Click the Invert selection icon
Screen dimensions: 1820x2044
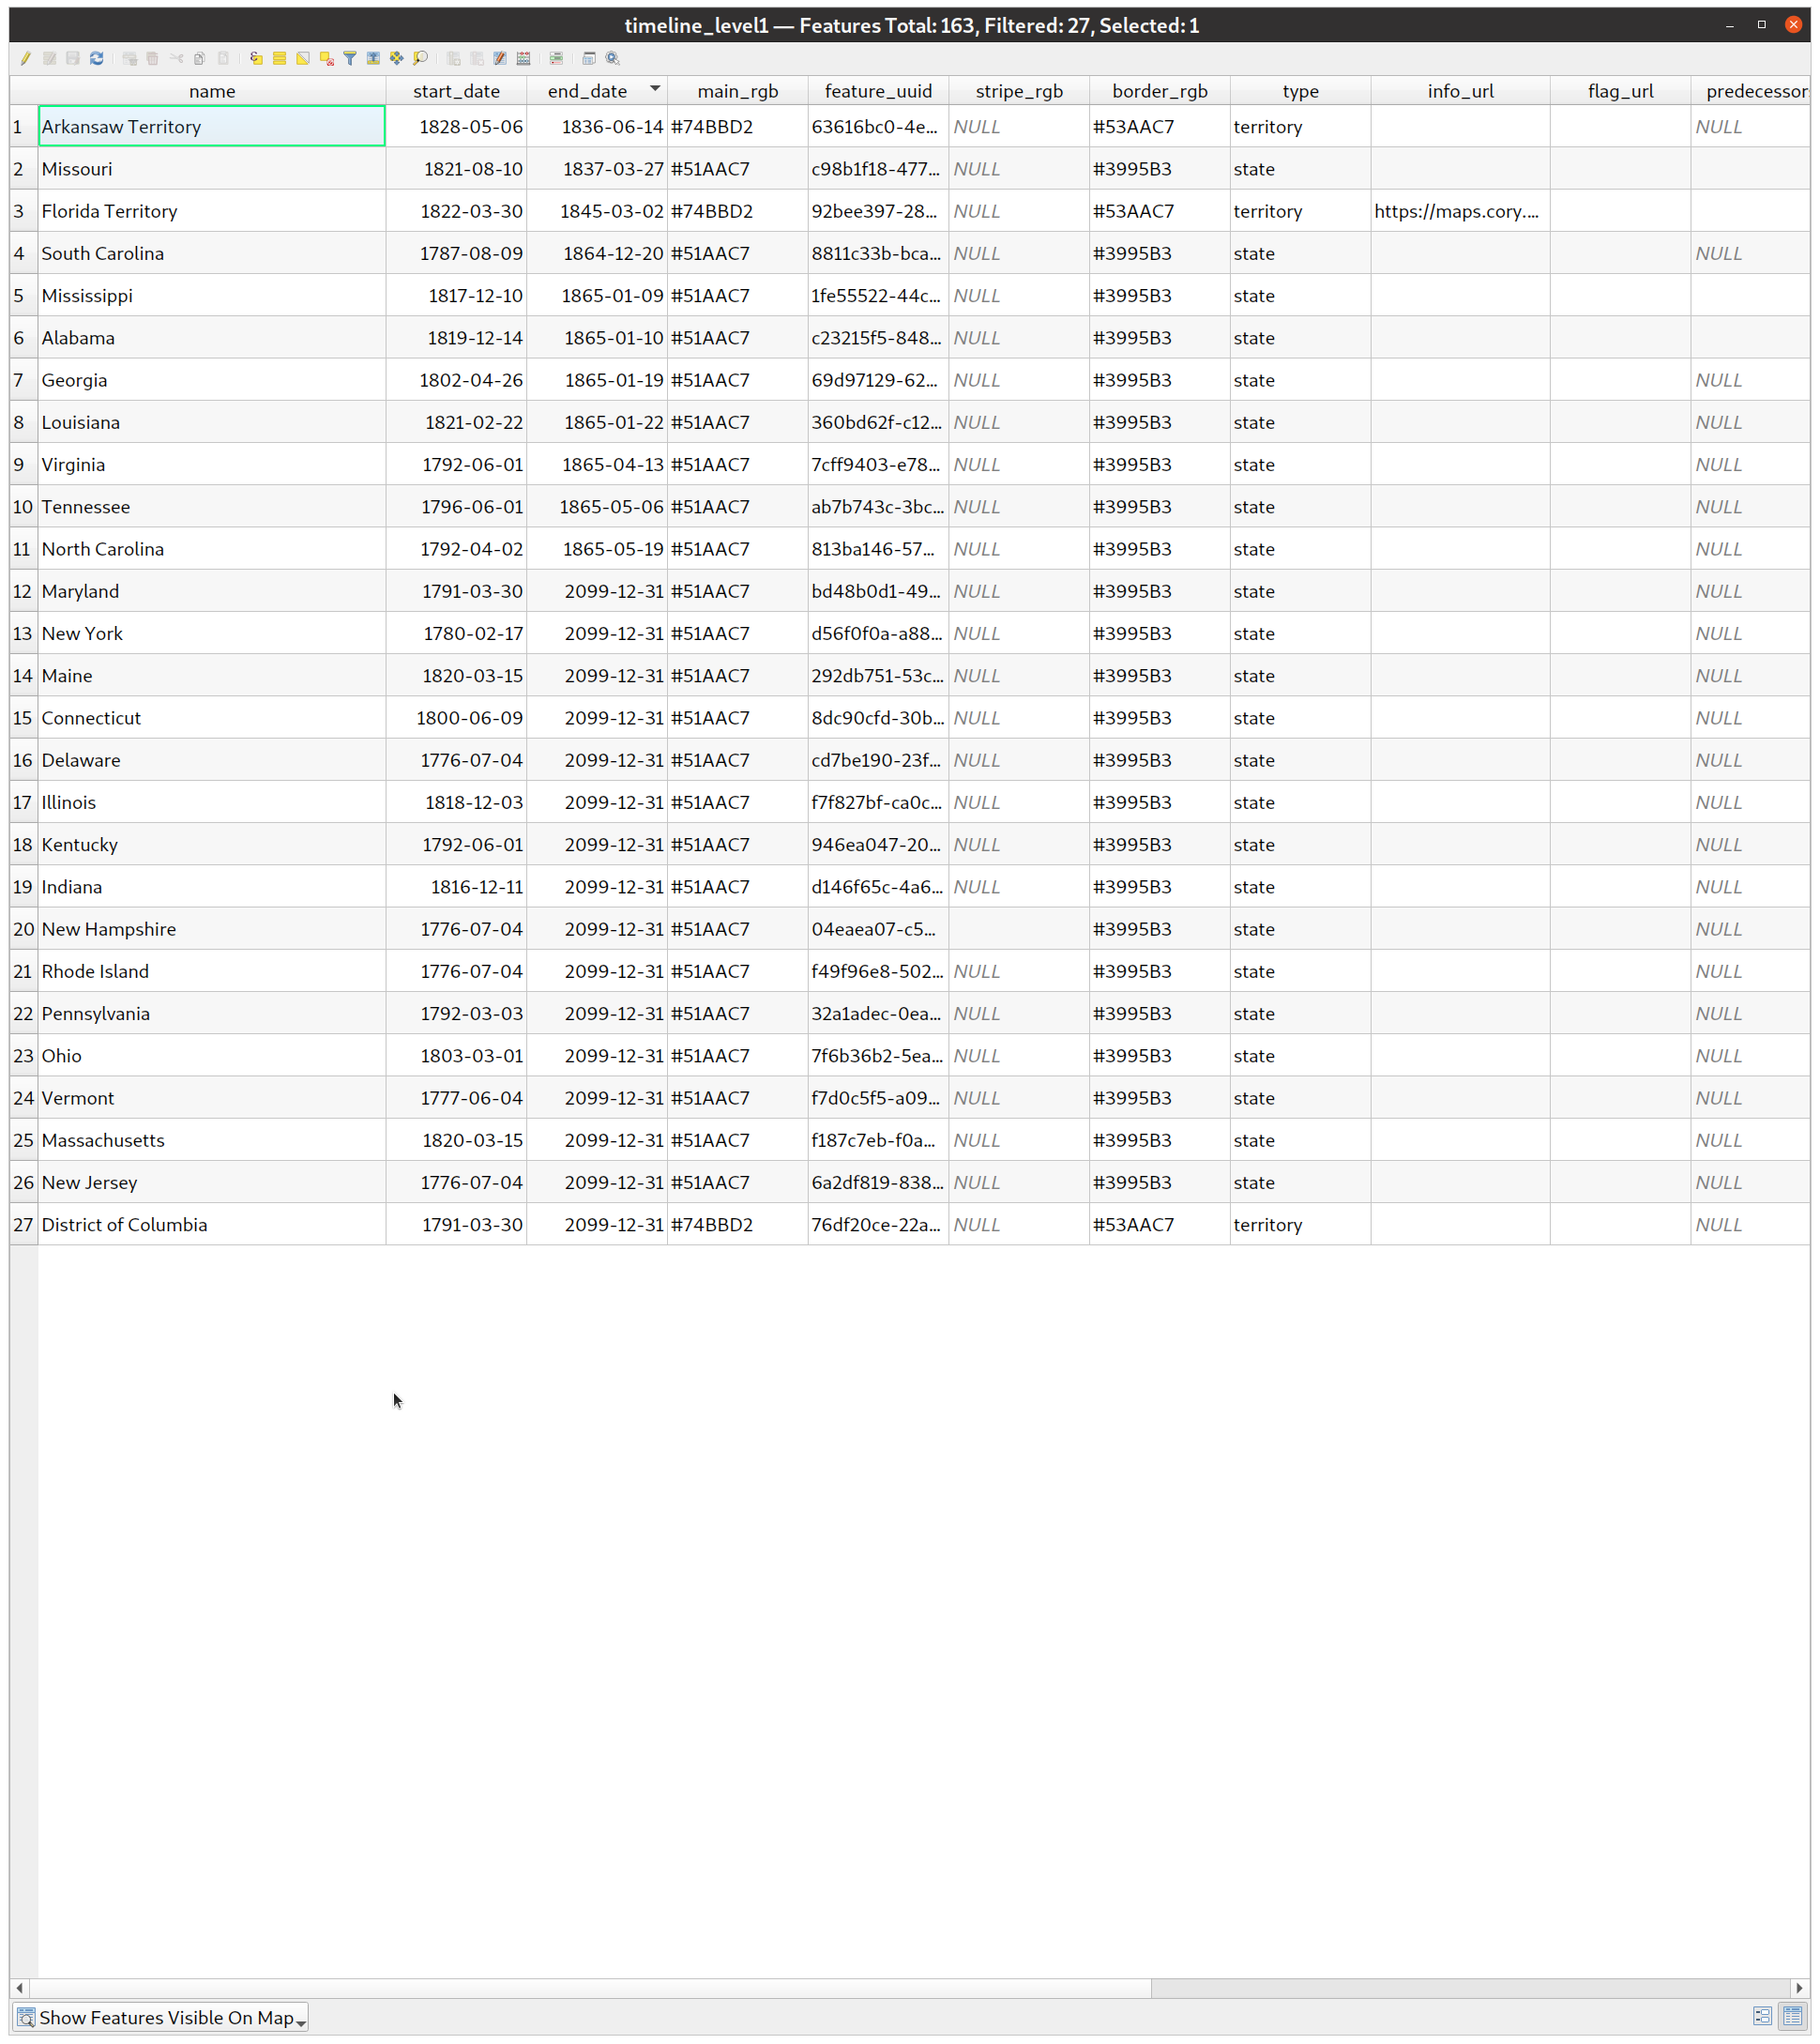[x=302, y=58]
